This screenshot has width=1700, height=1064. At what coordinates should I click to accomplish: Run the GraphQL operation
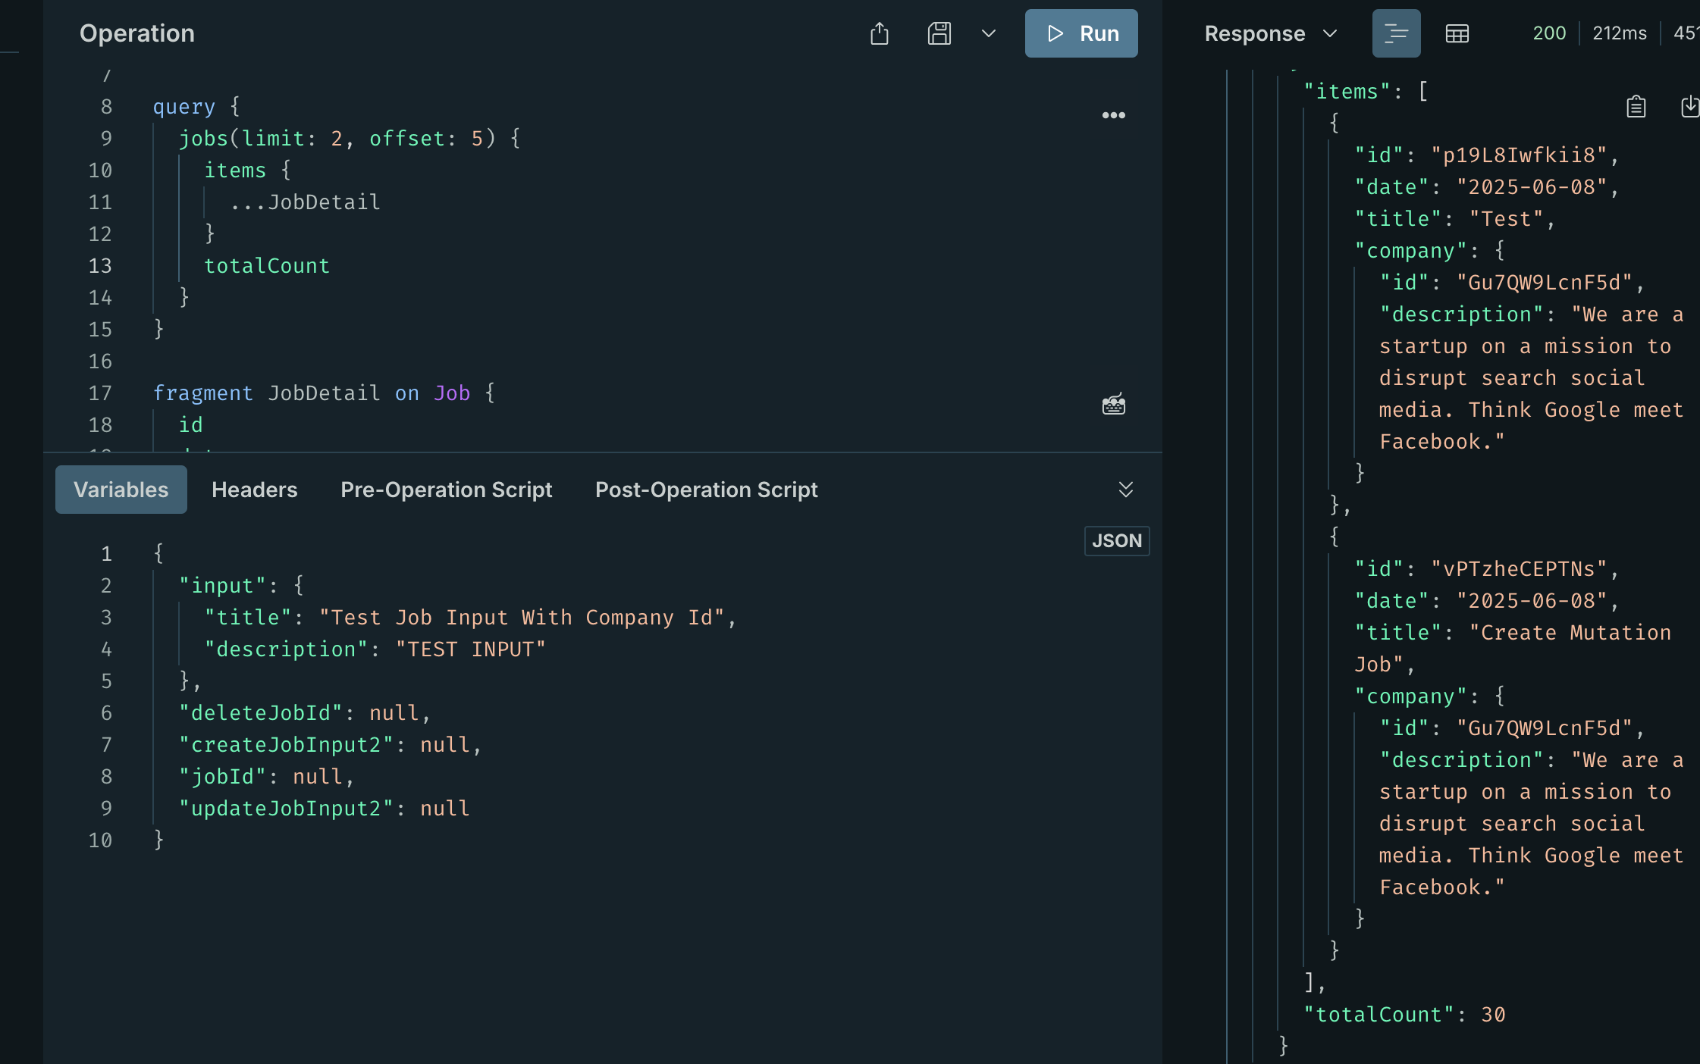point(1081,33)
